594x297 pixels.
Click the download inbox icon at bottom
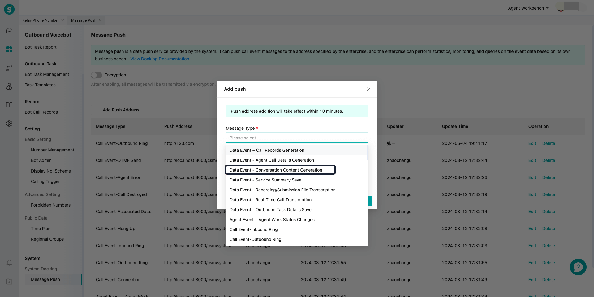9,282
